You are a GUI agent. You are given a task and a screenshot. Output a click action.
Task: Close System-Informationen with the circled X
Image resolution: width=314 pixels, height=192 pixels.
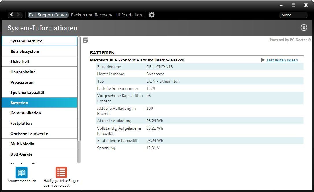coord(304,28)
